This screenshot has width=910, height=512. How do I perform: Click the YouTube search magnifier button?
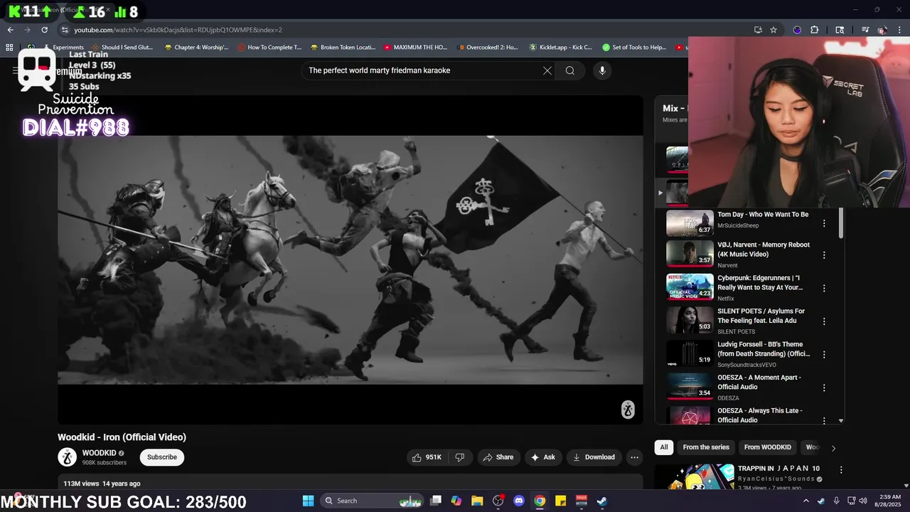570,70
